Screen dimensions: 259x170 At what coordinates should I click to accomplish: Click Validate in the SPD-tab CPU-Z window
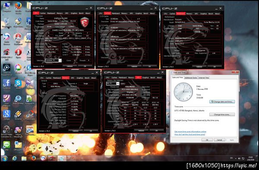click(141, 130)
